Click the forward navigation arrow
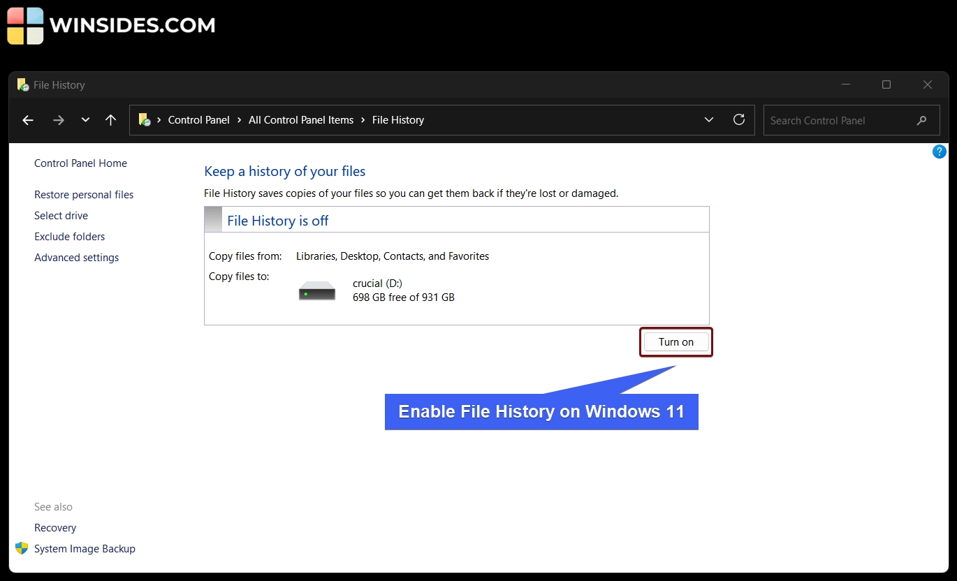Image resolution: width=957 pixels, height=581 pixels. 59,119
